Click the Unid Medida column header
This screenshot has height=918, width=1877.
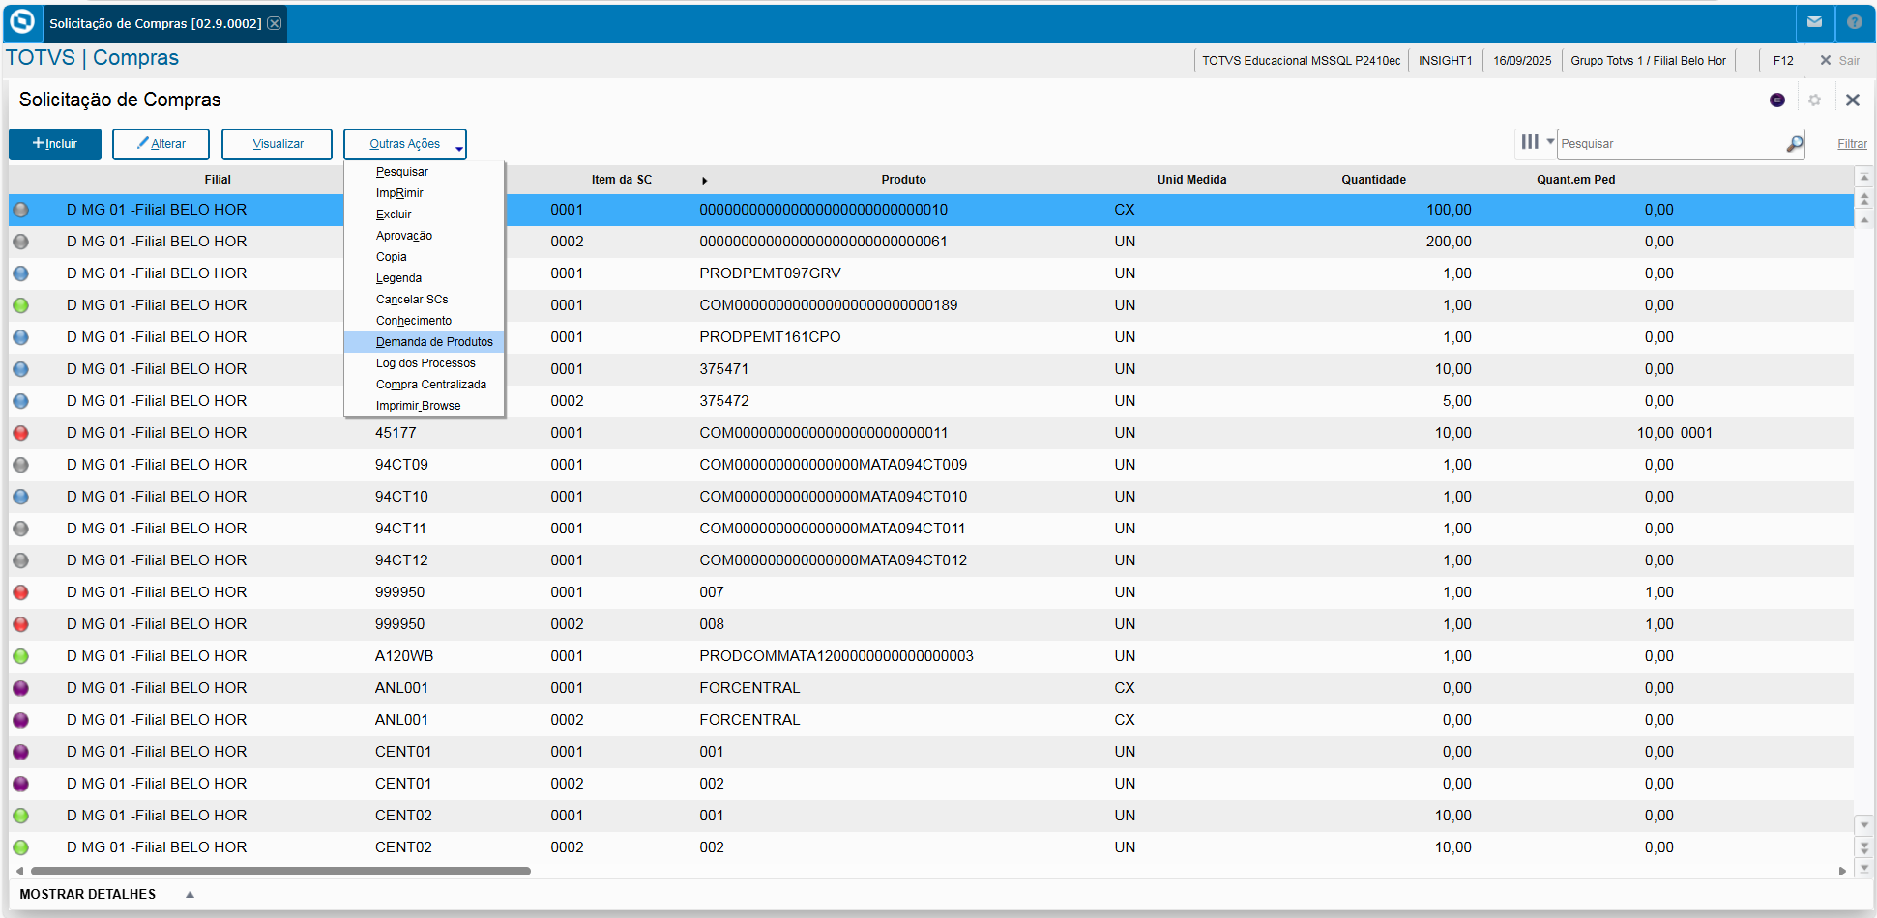click(1191, 180)
